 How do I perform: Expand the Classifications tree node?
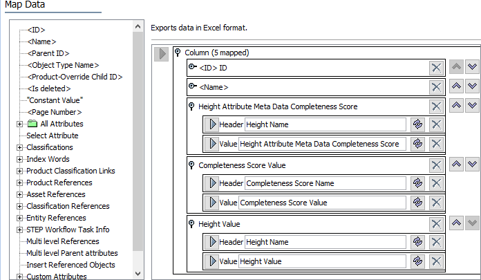coord(19,148)
